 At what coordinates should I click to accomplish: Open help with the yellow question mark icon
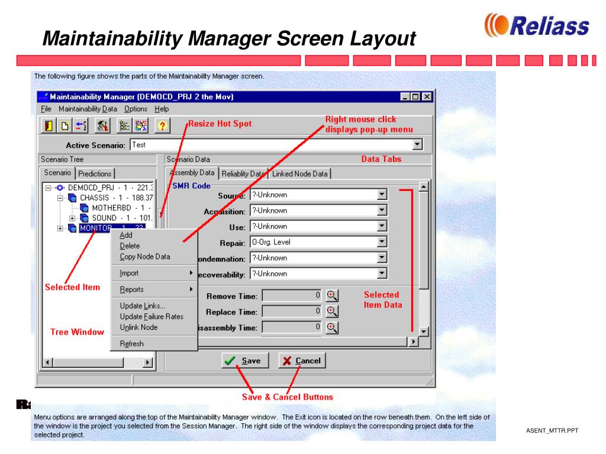click(162, 125)
